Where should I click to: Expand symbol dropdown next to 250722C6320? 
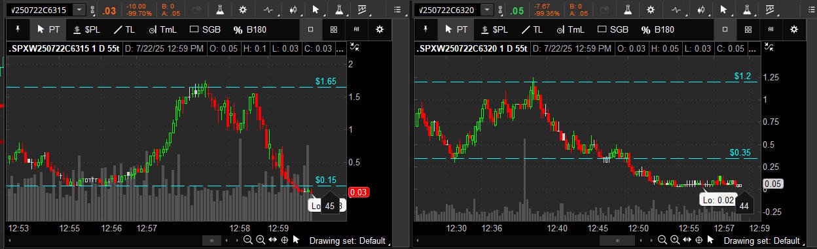[486, 10]
